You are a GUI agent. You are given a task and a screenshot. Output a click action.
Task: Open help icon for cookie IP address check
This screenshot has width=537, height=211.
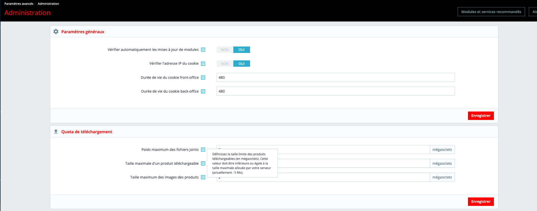point(203,64)
